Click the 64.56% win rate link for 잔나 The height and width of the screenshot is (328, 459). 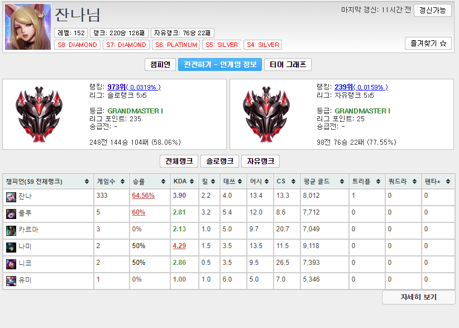click(x=144, y=196)
